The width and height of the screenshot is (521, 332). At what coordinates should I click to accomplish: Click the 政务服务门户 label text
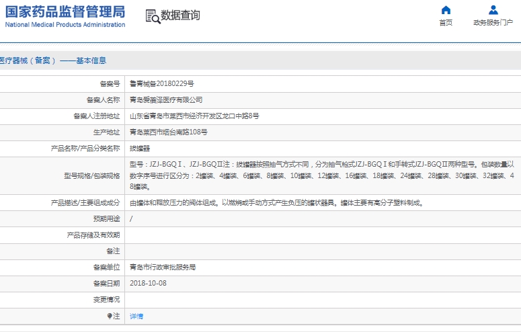point(493,23)
